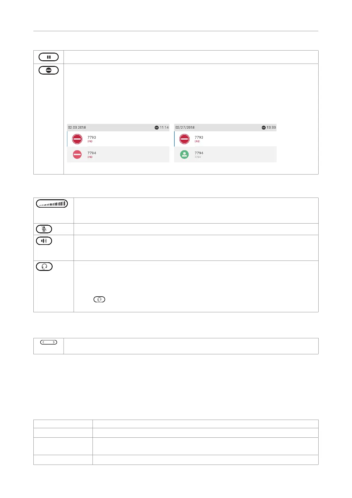The height and width of the screenshot is (498, 352).
Task: Click the red DND icon for 7793 in the 02/27/2018 screen
Action: [x=184, y=139]
